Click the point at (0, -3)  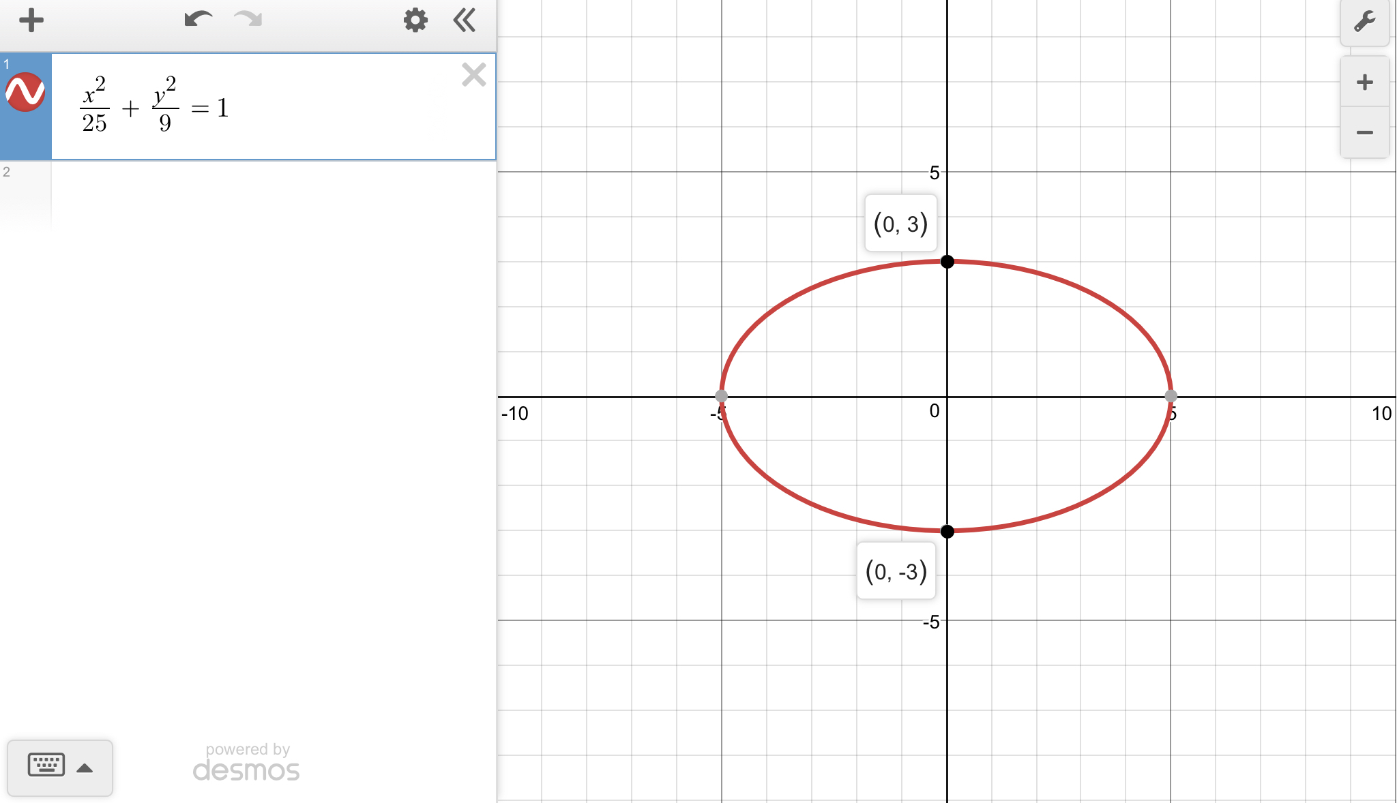[947, 532]
